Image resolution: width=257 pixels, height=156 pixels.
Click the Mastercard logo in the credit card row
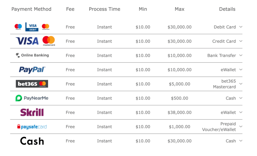click(x=49, y=41)
